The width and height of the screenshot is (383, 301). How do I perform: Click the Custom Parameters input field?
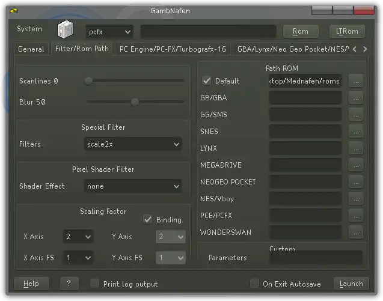point(316,257)
